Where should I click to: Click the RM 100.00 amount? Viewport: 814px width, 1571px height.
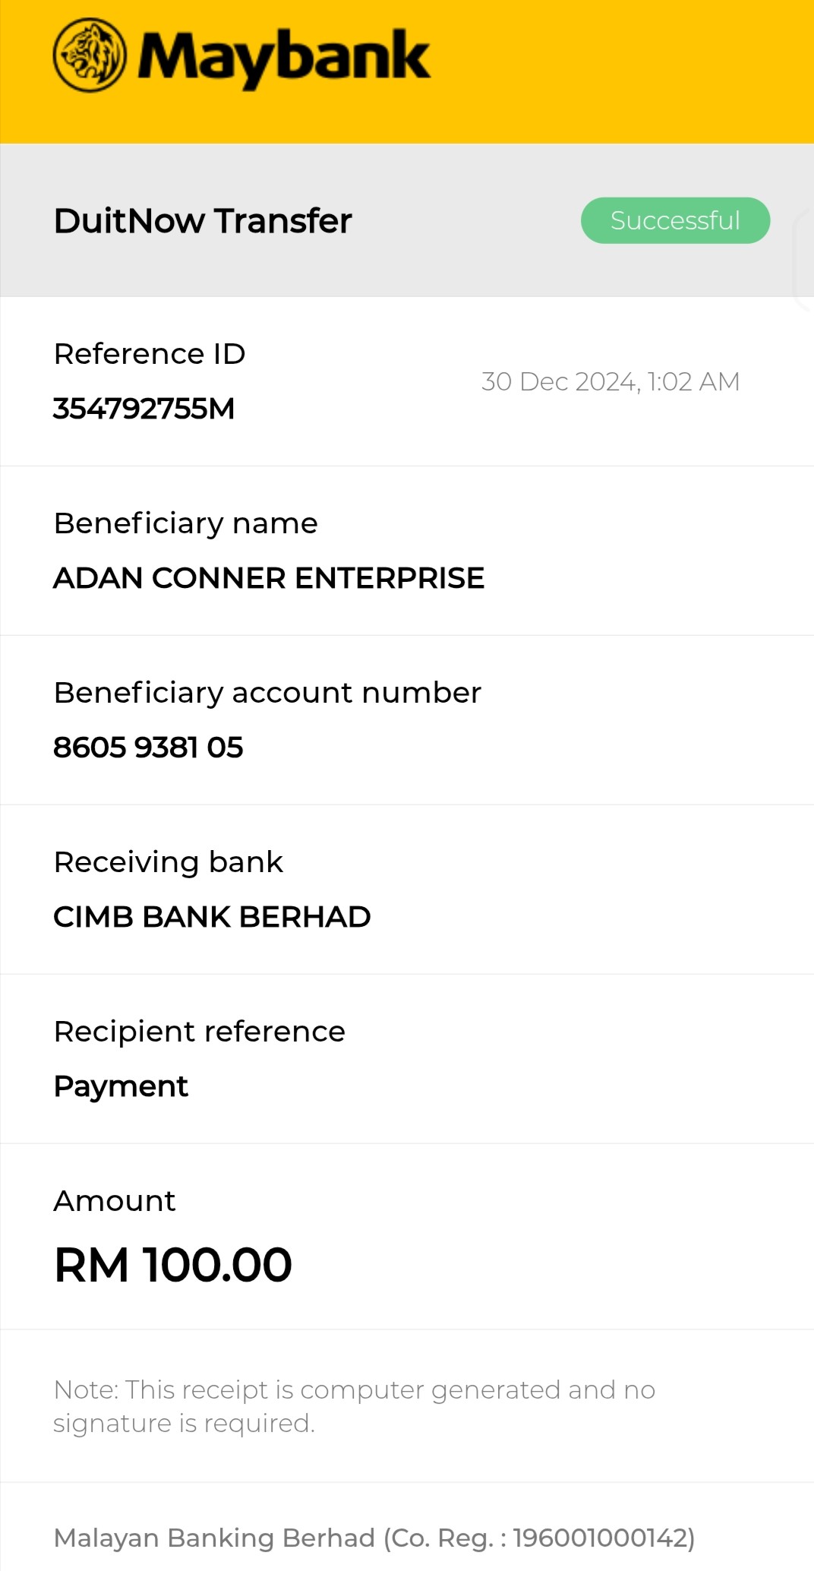click(173, 1265)
